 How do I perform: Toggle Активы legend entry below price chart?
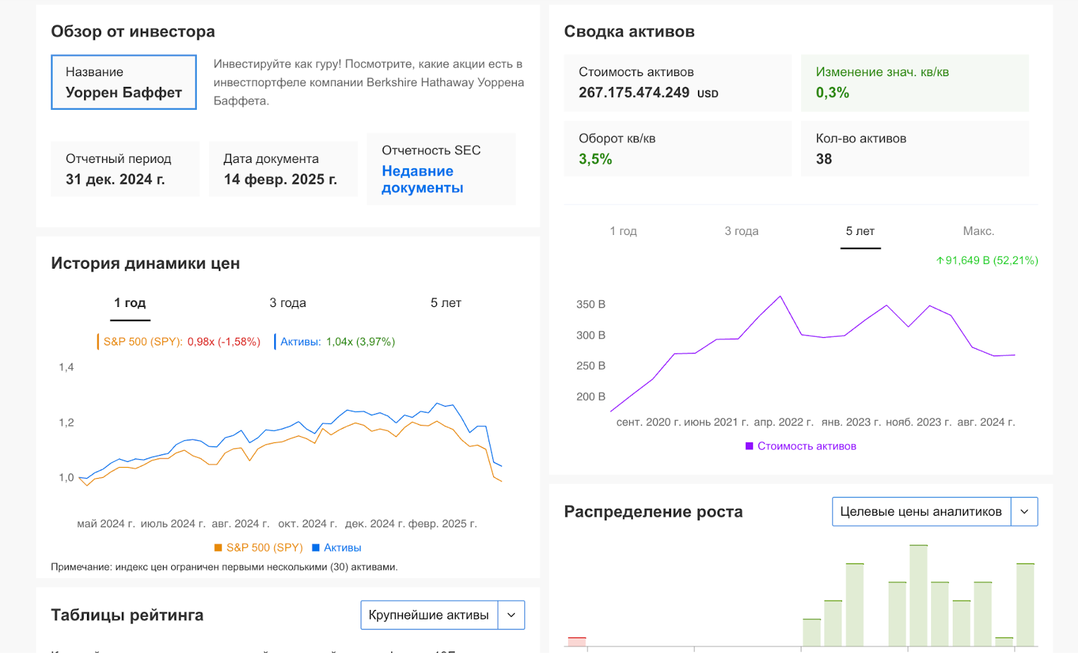click(x=336, y=548)
